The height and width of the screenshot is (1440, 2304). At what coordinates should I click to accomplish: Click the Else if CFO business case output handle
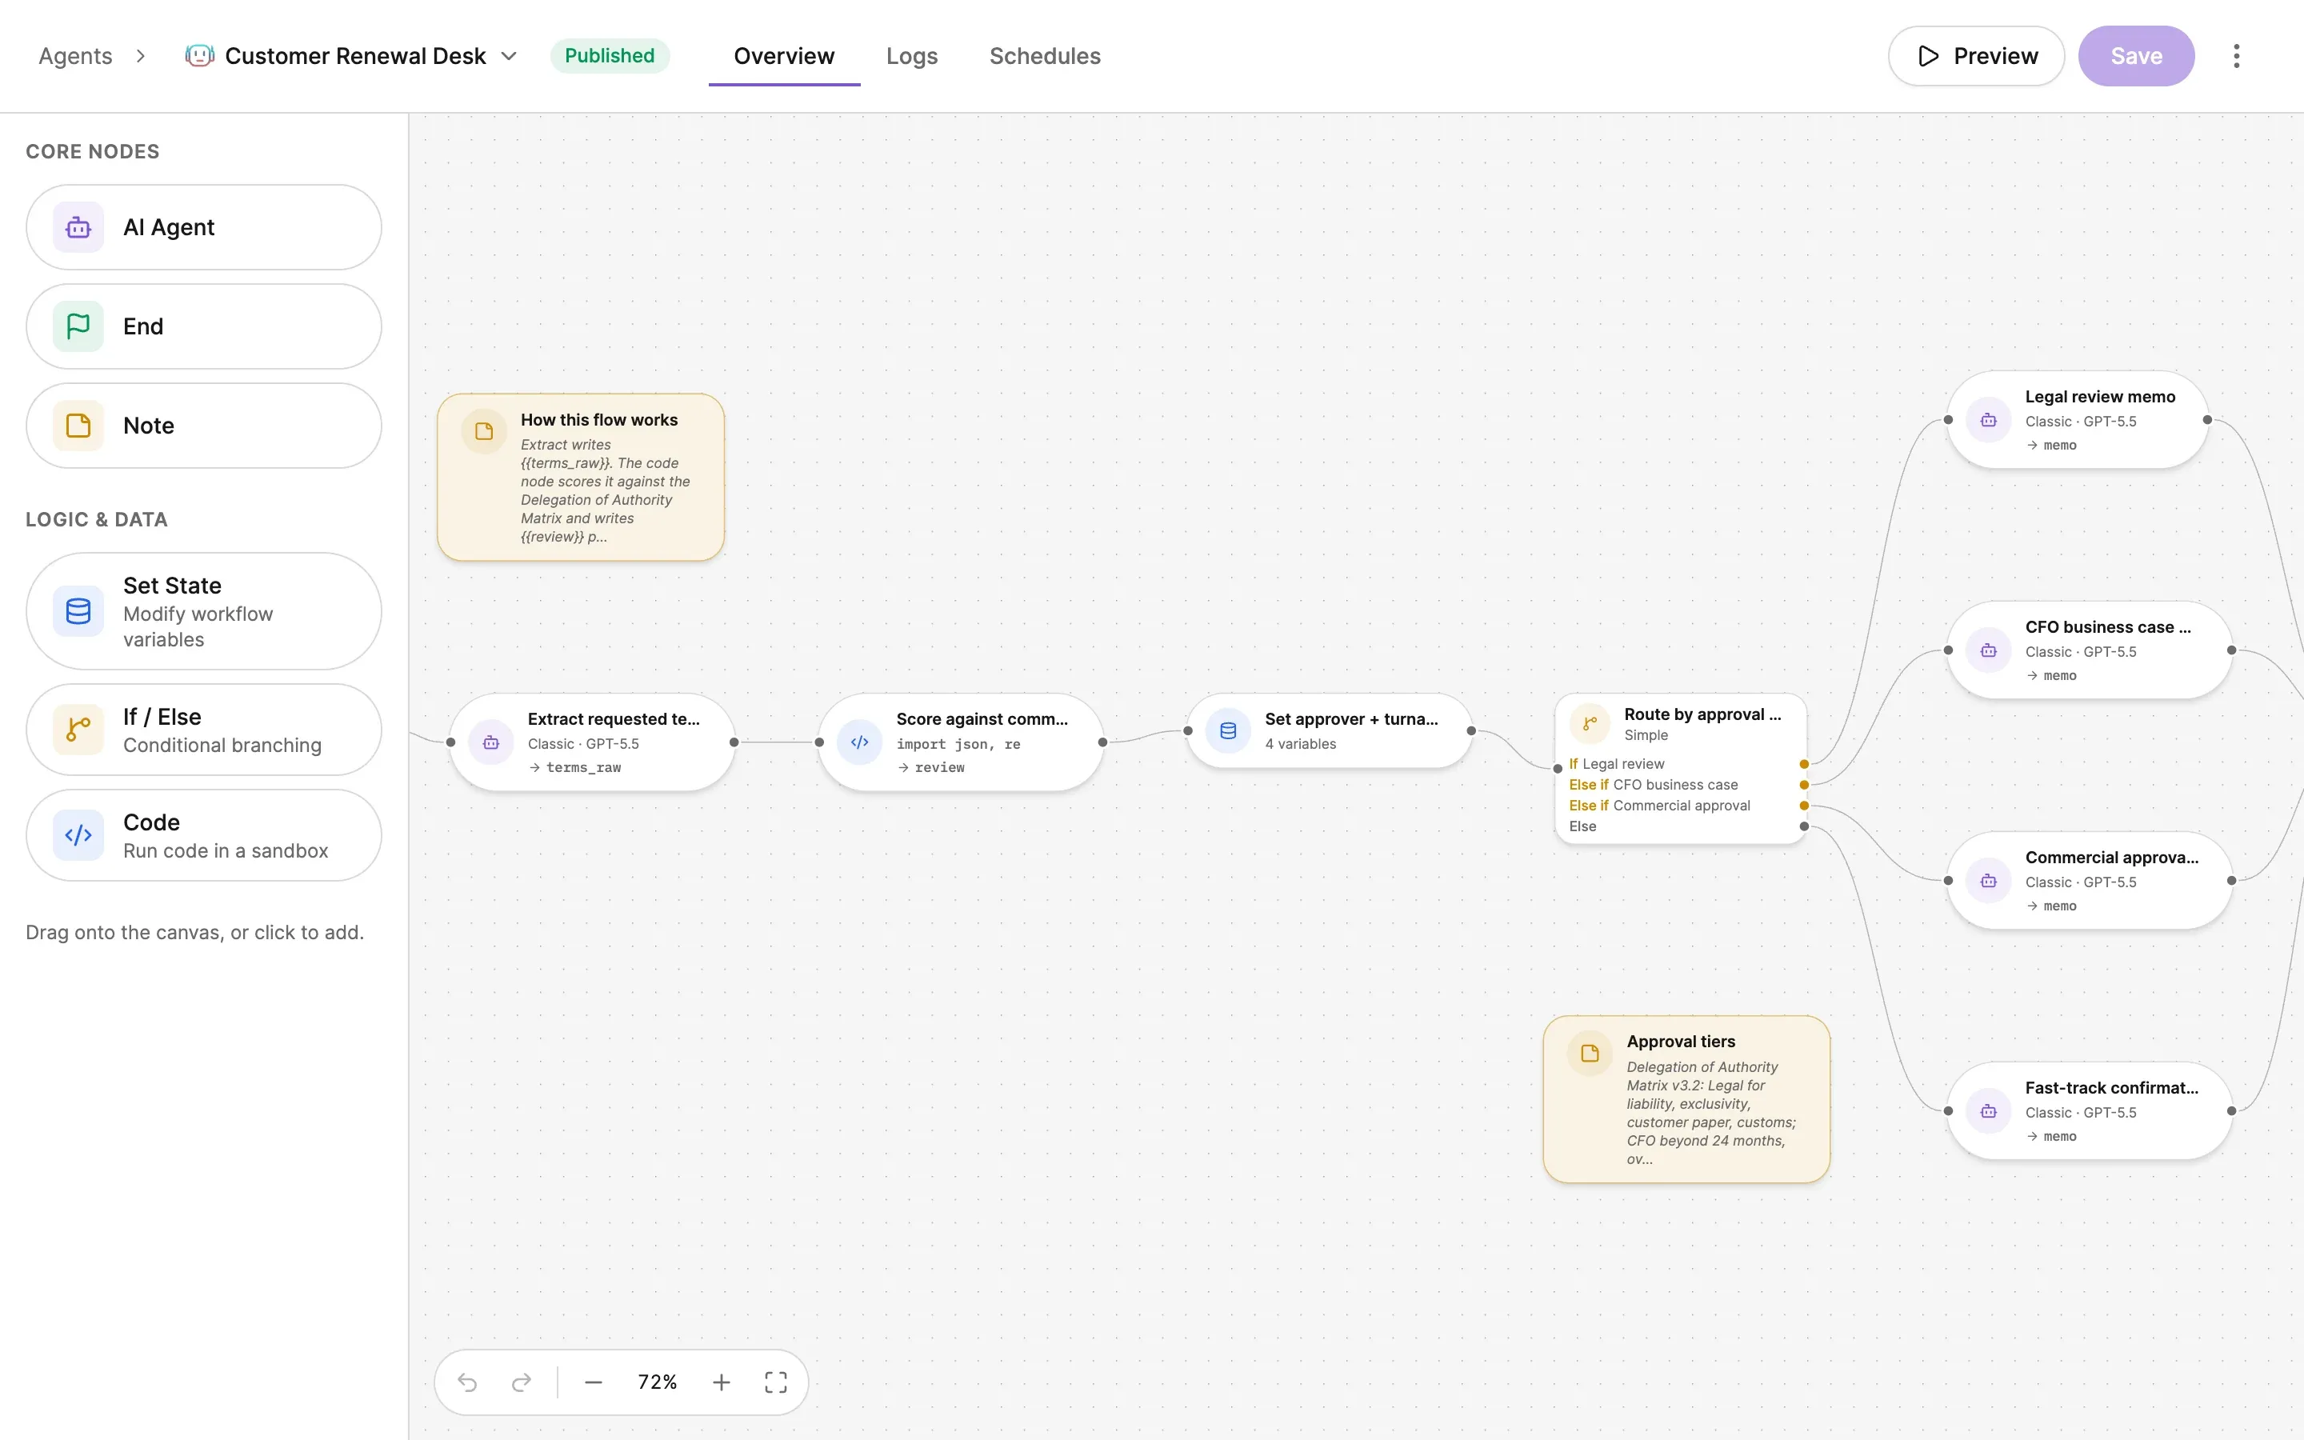[1803, 785]
